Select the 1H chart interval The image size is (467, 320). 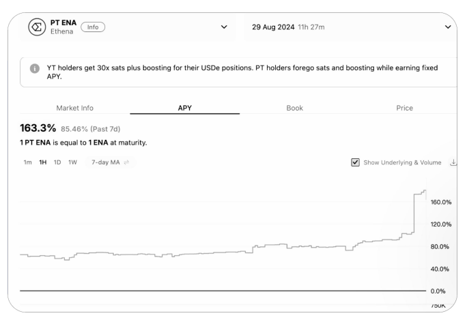tap(42, 162)
